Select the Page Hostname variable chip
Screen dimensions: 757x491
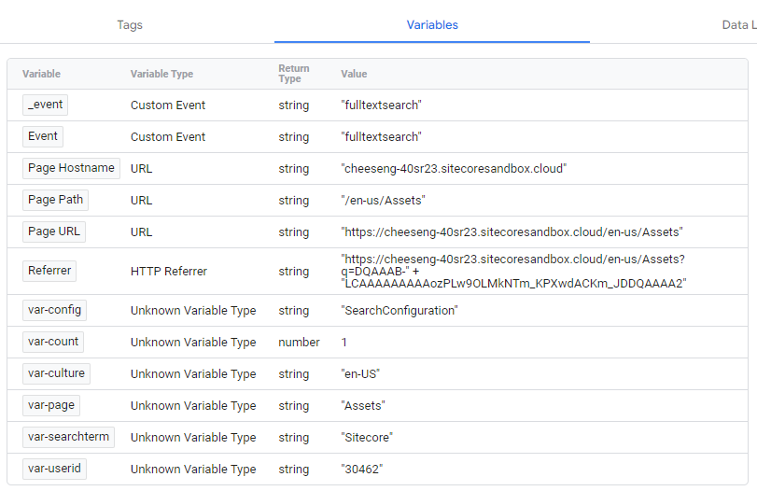pyautogui.click(x=71, y=169)
